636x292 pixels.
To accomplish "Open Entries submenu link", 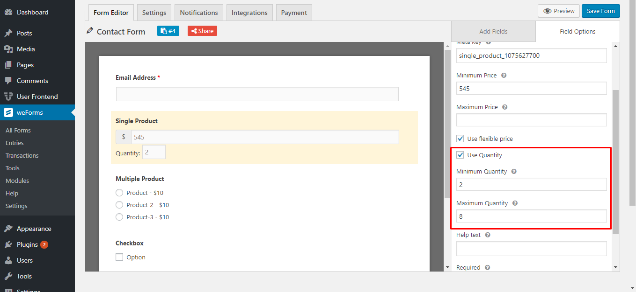I will [x=15, y=143].
